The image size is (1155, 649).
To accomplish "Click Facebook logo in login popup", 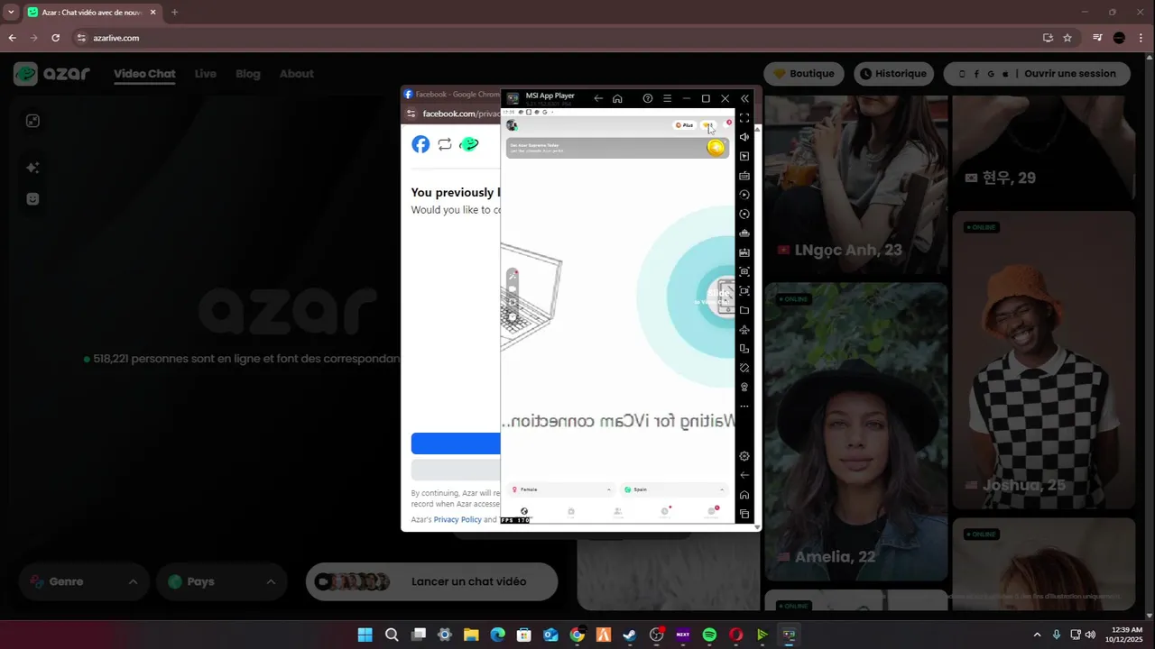I will 420,144.
